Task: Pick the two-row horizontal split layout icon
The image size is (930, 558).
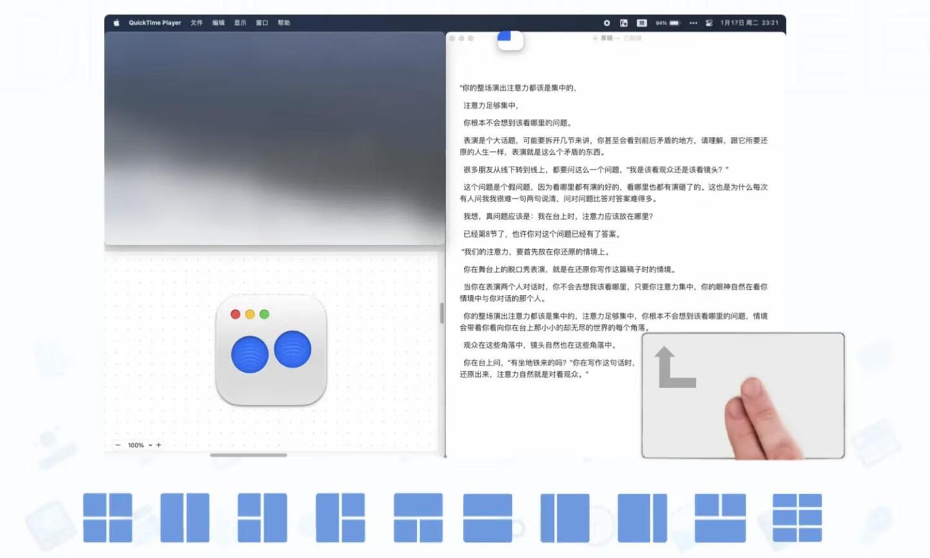Action: [x=488, y=517]
